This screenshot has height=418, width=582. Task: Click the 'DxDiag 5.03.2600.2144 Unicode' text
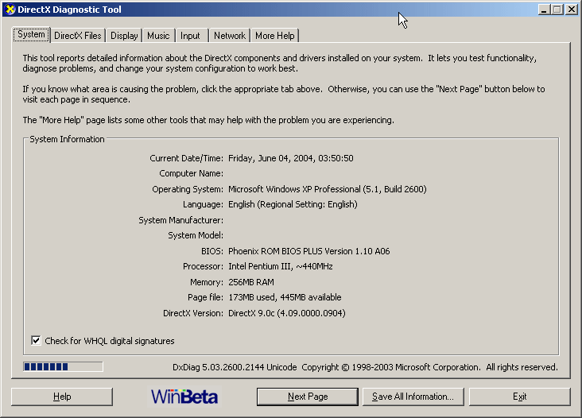[235, 367]
